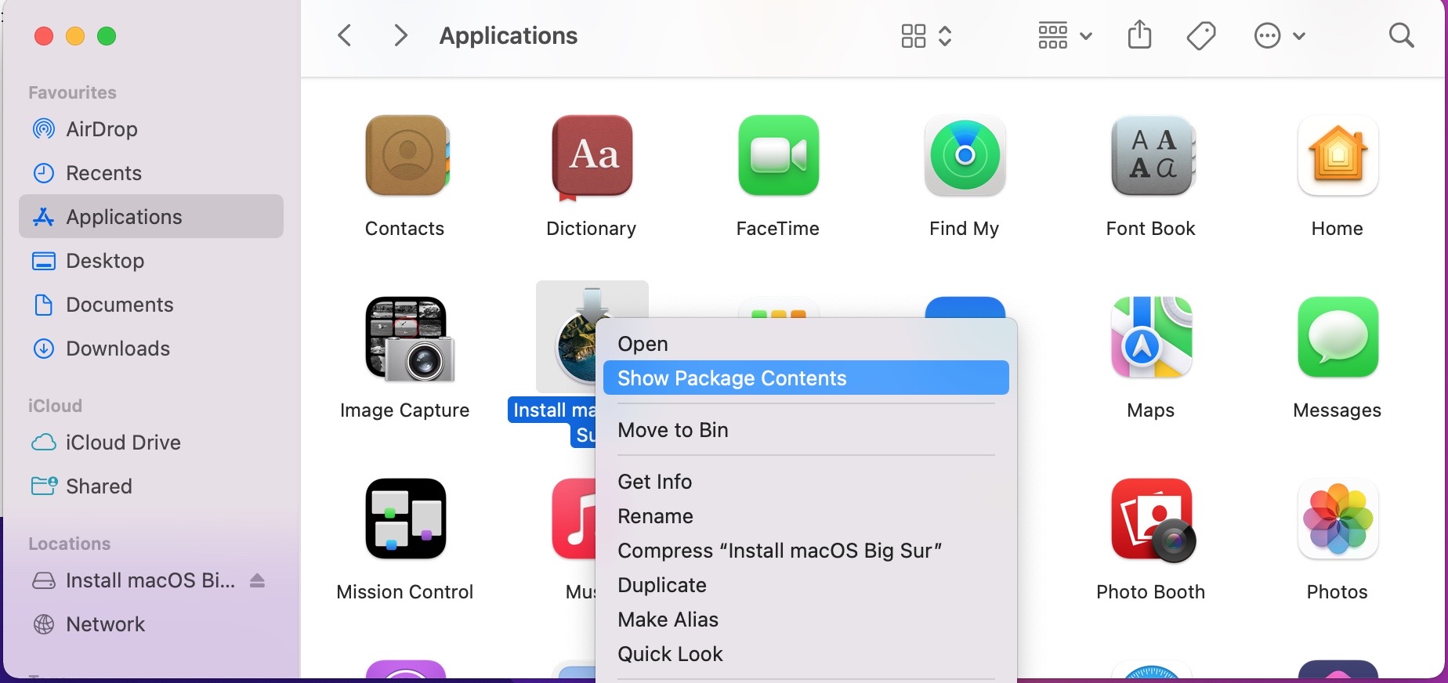Click the Photo Booth app icon

pos(1153,520)
